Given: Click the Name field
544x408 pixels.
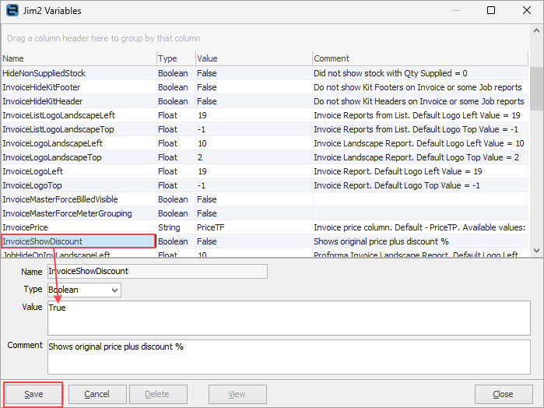Looking at the screenshot, I should [x=156, y=272].
